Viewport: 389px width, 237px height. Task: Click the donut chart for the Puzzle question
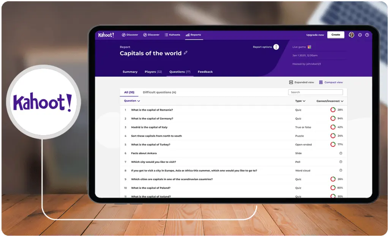(x=333, y=136)
